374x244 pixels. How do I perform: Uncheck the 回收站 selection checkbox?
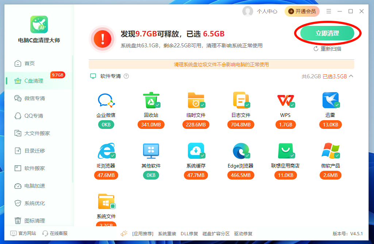[158, 105]
